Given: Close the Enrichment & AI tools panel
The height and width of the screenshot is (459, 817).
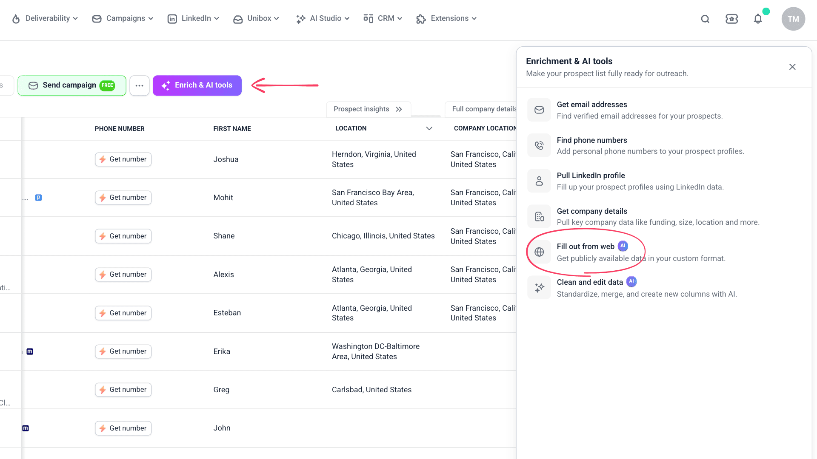Looking at the screenshot, I should click(792, 67).
